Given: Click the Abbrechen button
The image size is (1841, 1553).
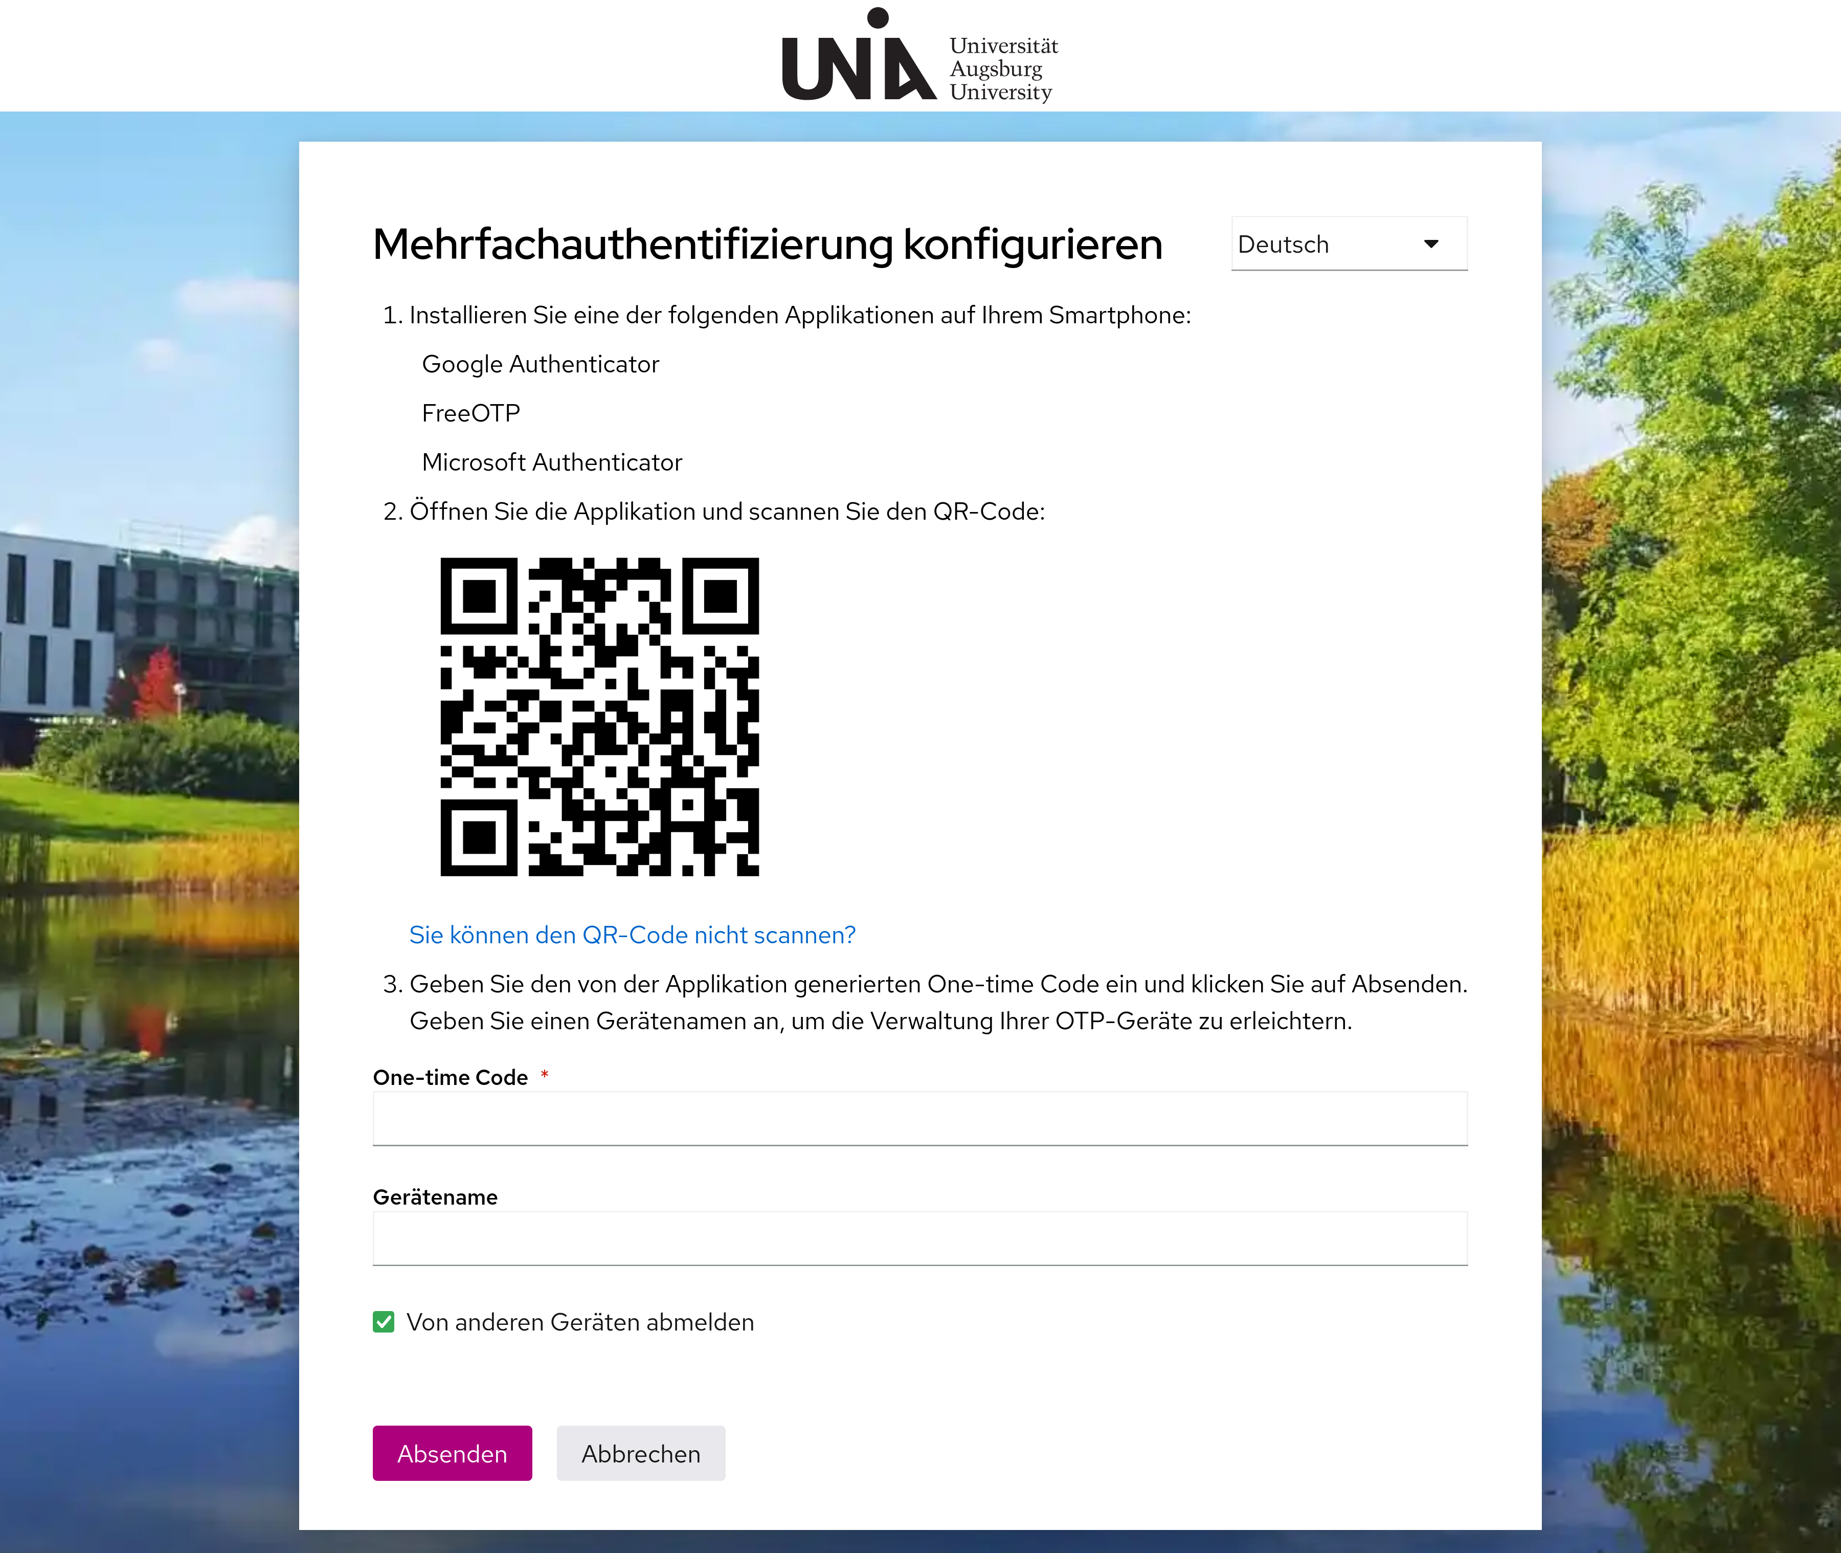Looking at the screenshot, I should pos(641,1453).
